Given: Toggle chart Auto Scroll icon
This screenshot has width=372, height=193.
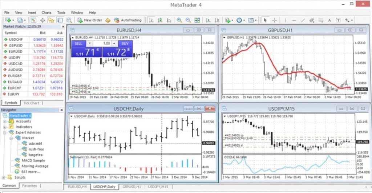Looking at the screenshot, I should tap(208, 20).
